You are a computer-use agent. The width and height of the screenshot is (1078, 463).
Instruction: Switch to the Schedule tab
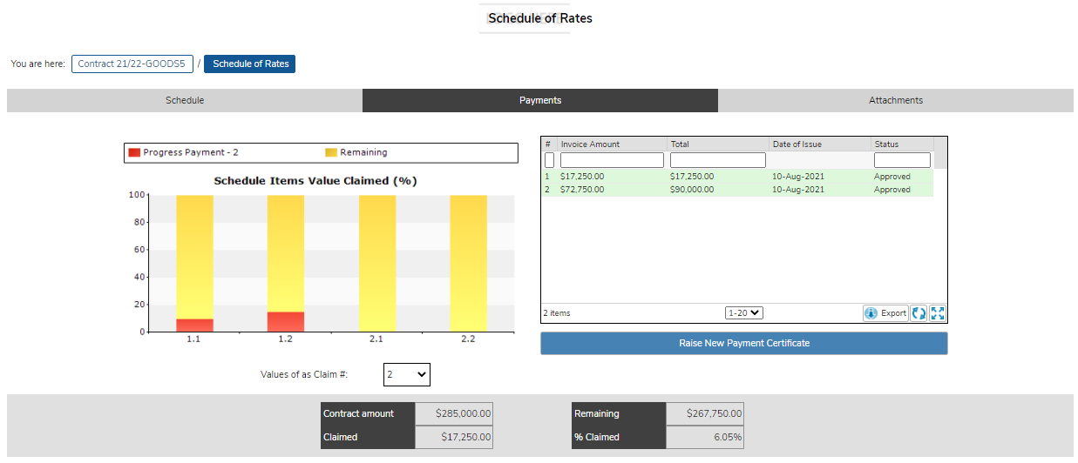(x=185, y=100)
